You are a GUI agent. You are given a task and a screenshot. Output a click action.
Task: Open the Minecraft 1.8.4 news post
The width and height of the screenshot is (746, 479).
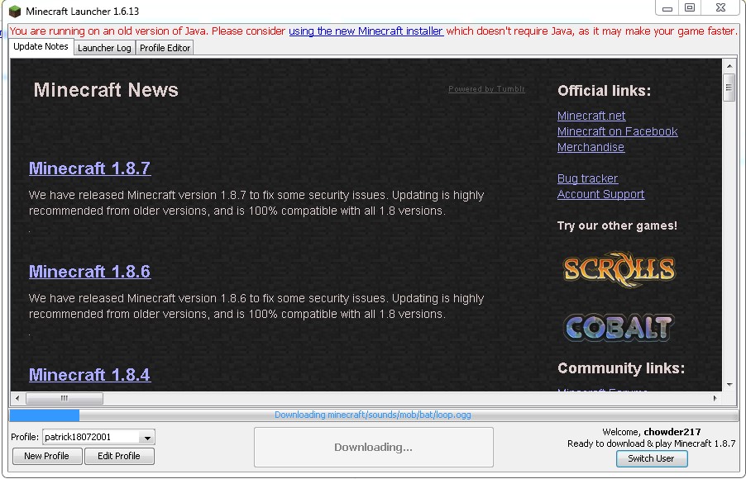(x=90, y=374)
